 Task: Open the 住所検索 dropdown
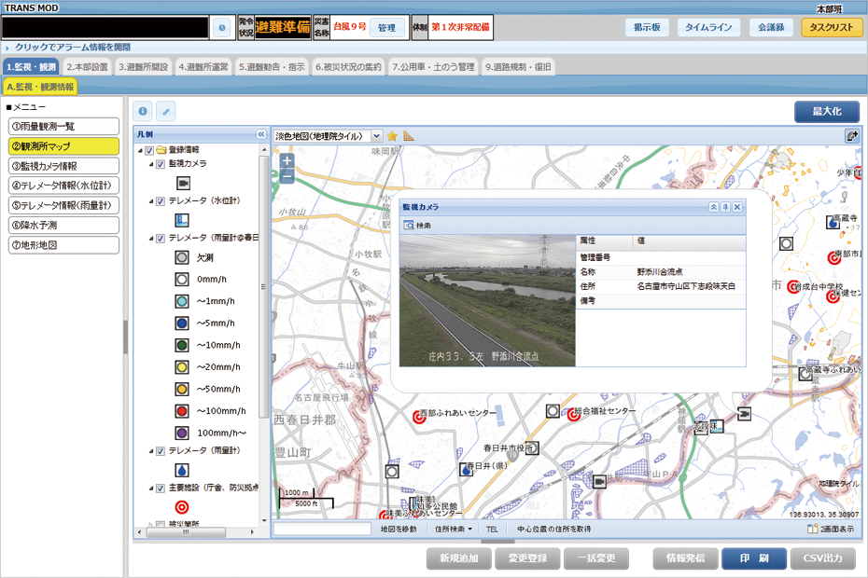454,530
